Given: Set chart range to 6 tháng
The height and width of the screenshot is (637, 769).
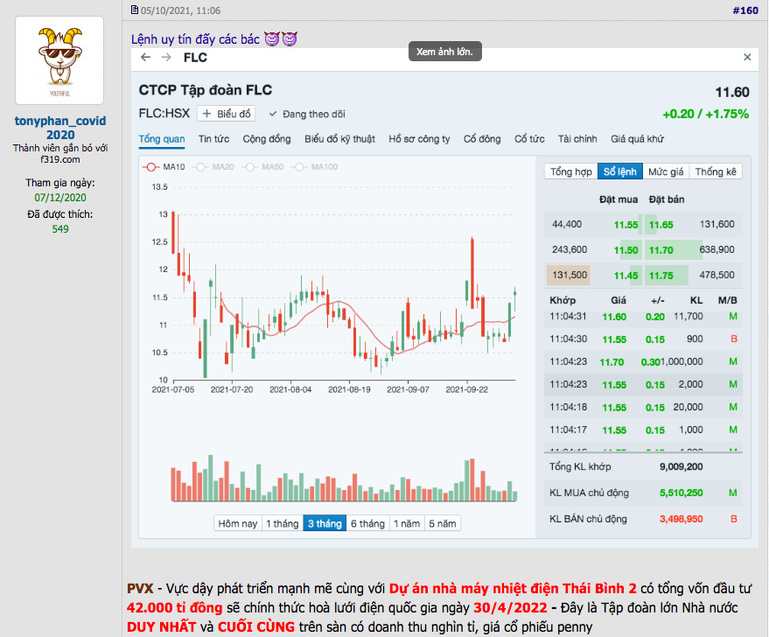Looking at the screenshot, I should 367,523.
